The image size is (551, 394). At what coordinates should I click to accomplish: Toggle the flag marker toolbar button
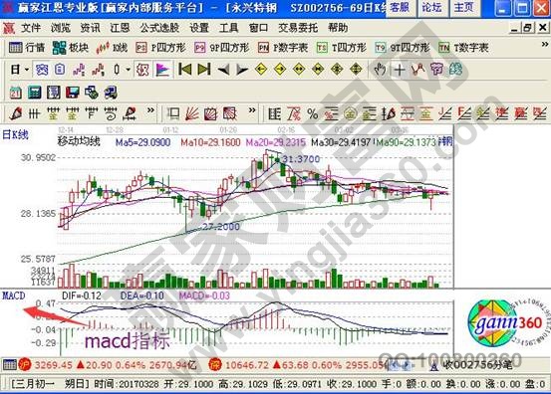point(162,70)
